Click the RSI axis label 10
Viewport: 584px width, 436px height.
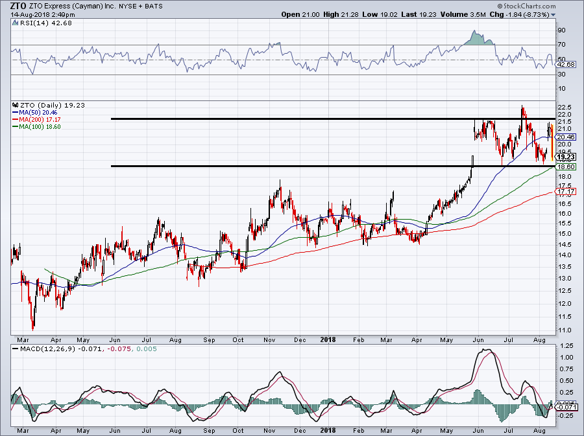click(x=562, y=89)
